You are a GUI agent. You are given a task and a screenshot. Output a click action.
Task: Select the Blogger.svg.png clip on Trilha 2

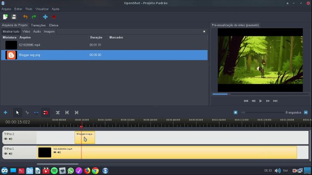point(85,137)
